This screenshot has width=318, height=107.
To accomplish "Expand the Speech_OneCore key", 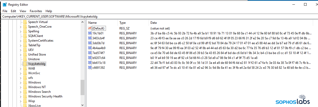I will [21, 27].
